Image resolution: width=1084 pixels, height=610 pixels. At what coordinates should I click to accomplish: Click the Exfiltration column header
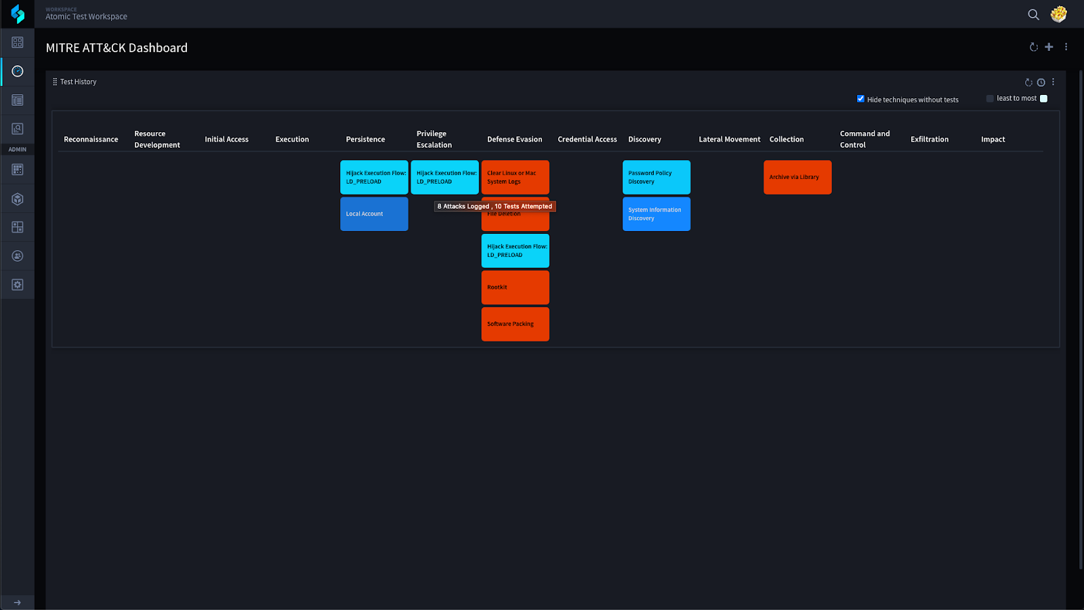coord(930,139)
